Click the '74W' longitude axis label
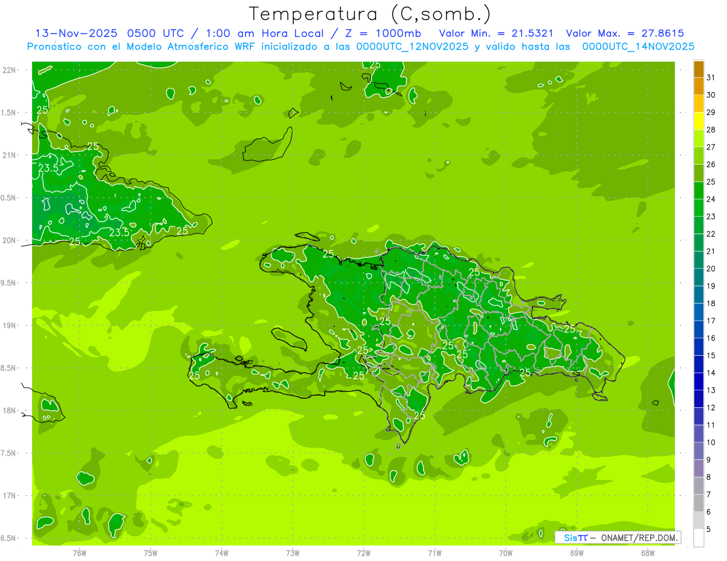Image resolution: width=727 pixels, height=561 pixels. coord(222,553)
